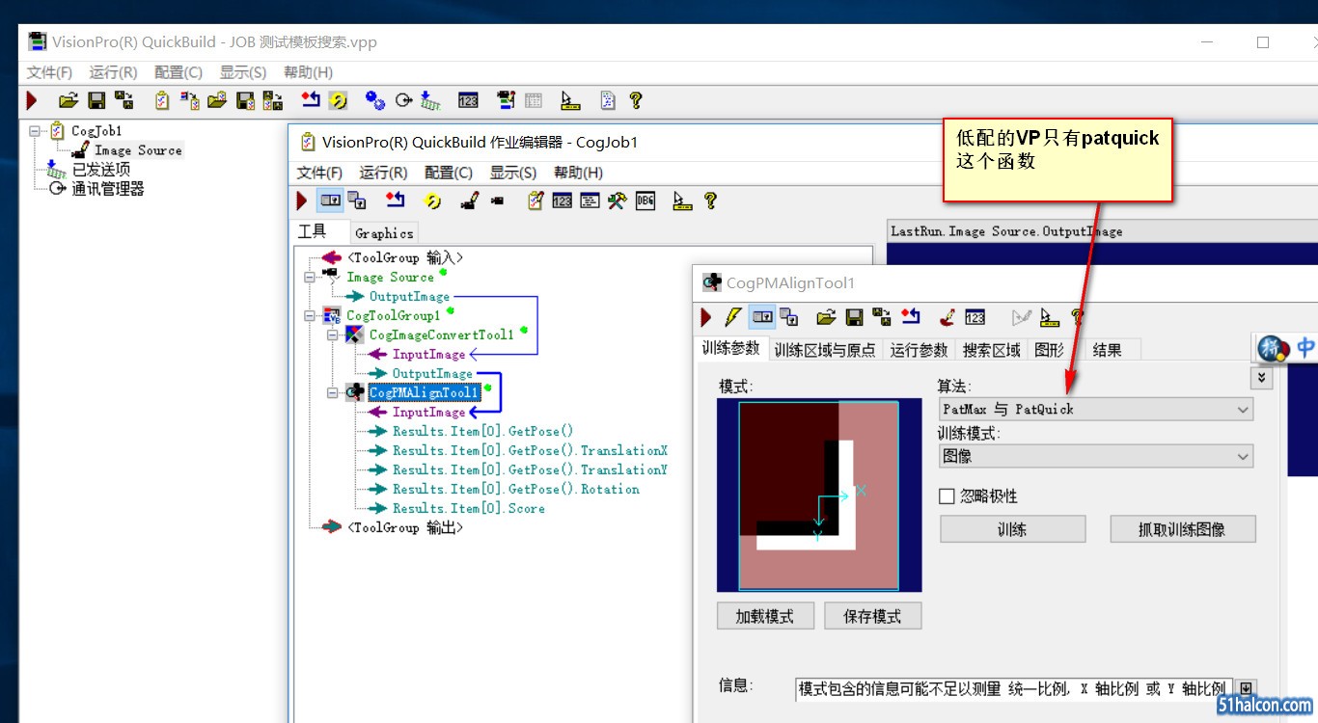
Task: Switch to the 搜索区域 tab
Action: [x=992, y=350]
